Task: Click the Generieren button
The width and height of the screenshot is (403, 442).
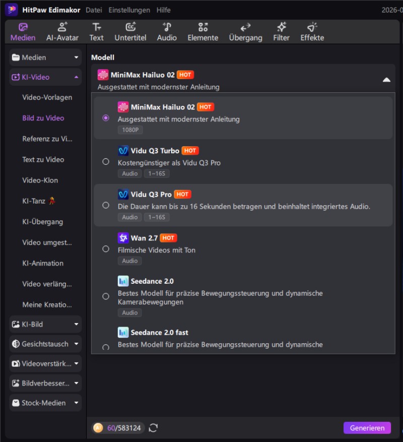Action: tap(367, 428)
